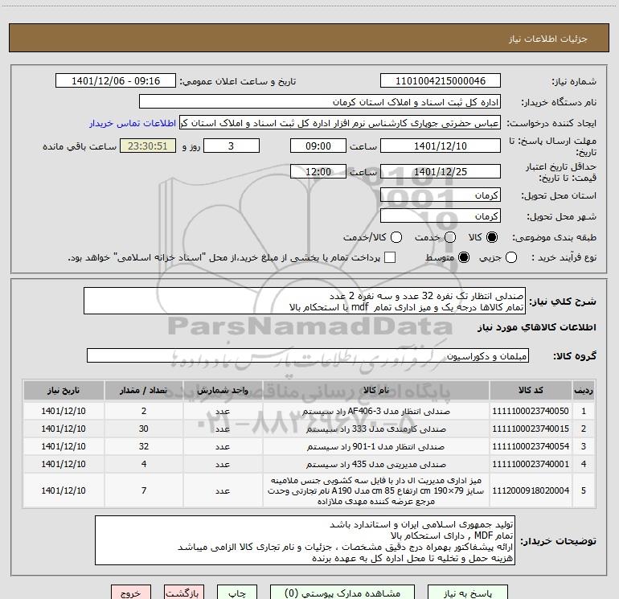The image size is (619, 599).
Task: Choose the جزیی purchase type radio
Action: pyautogui.click(x=510, y=257)
